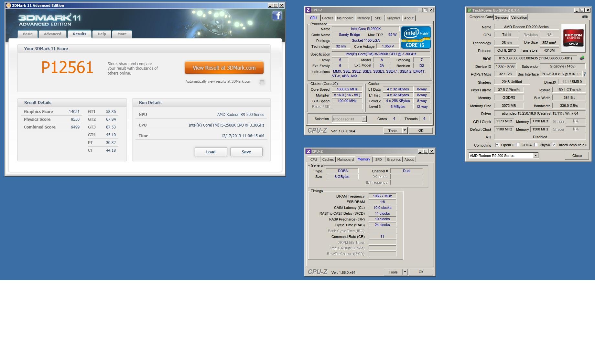The width and height of the screenshot is (595, 339).
Task: Click the DRAM Frequency value 1066.7 MHz
Action: pyautogui.click(x=382, y=196)
